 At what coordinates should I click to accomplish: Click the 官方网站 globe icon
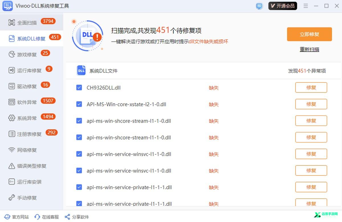click(7, 217)
